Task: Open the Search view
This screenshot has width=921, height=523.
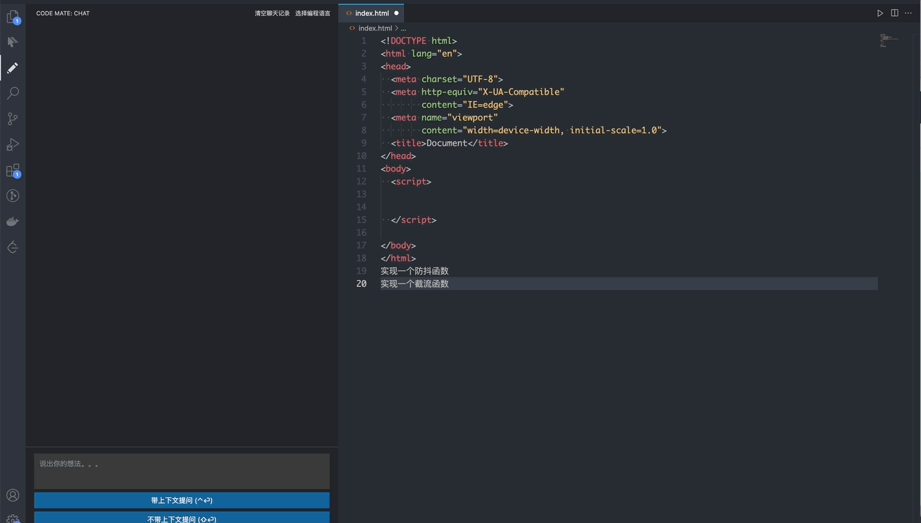Action: pyautogui.click(x=13, y=93)
